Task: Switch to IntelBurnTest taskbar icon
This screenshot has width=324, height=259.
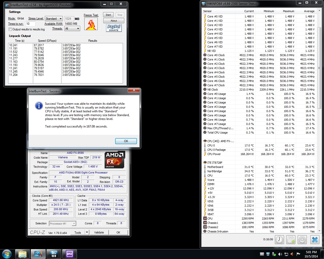Action: [x=38, y=254]
